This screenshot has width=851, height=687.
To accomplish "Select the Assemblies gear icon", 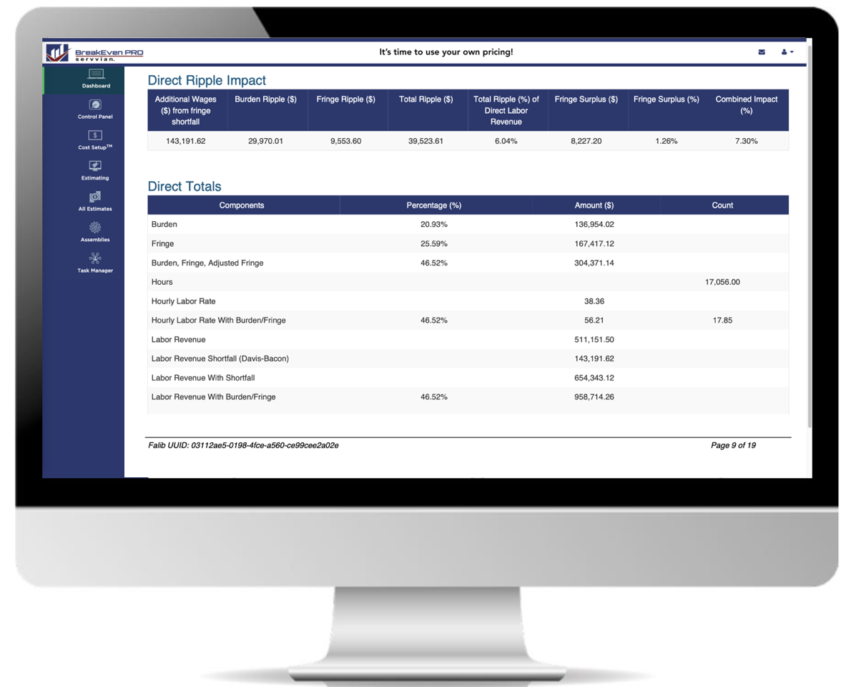I will click(x=95, y=228).
